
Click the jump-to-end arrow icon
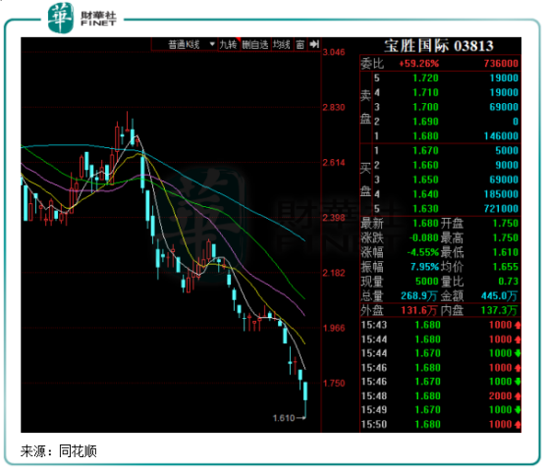coord(314,44)
